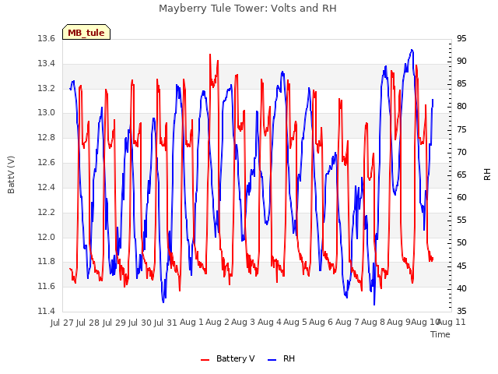This screenshot has height=374, width=498.
Task: Click the highest blue RH peak on Aug 9
Action: point(412,50)
